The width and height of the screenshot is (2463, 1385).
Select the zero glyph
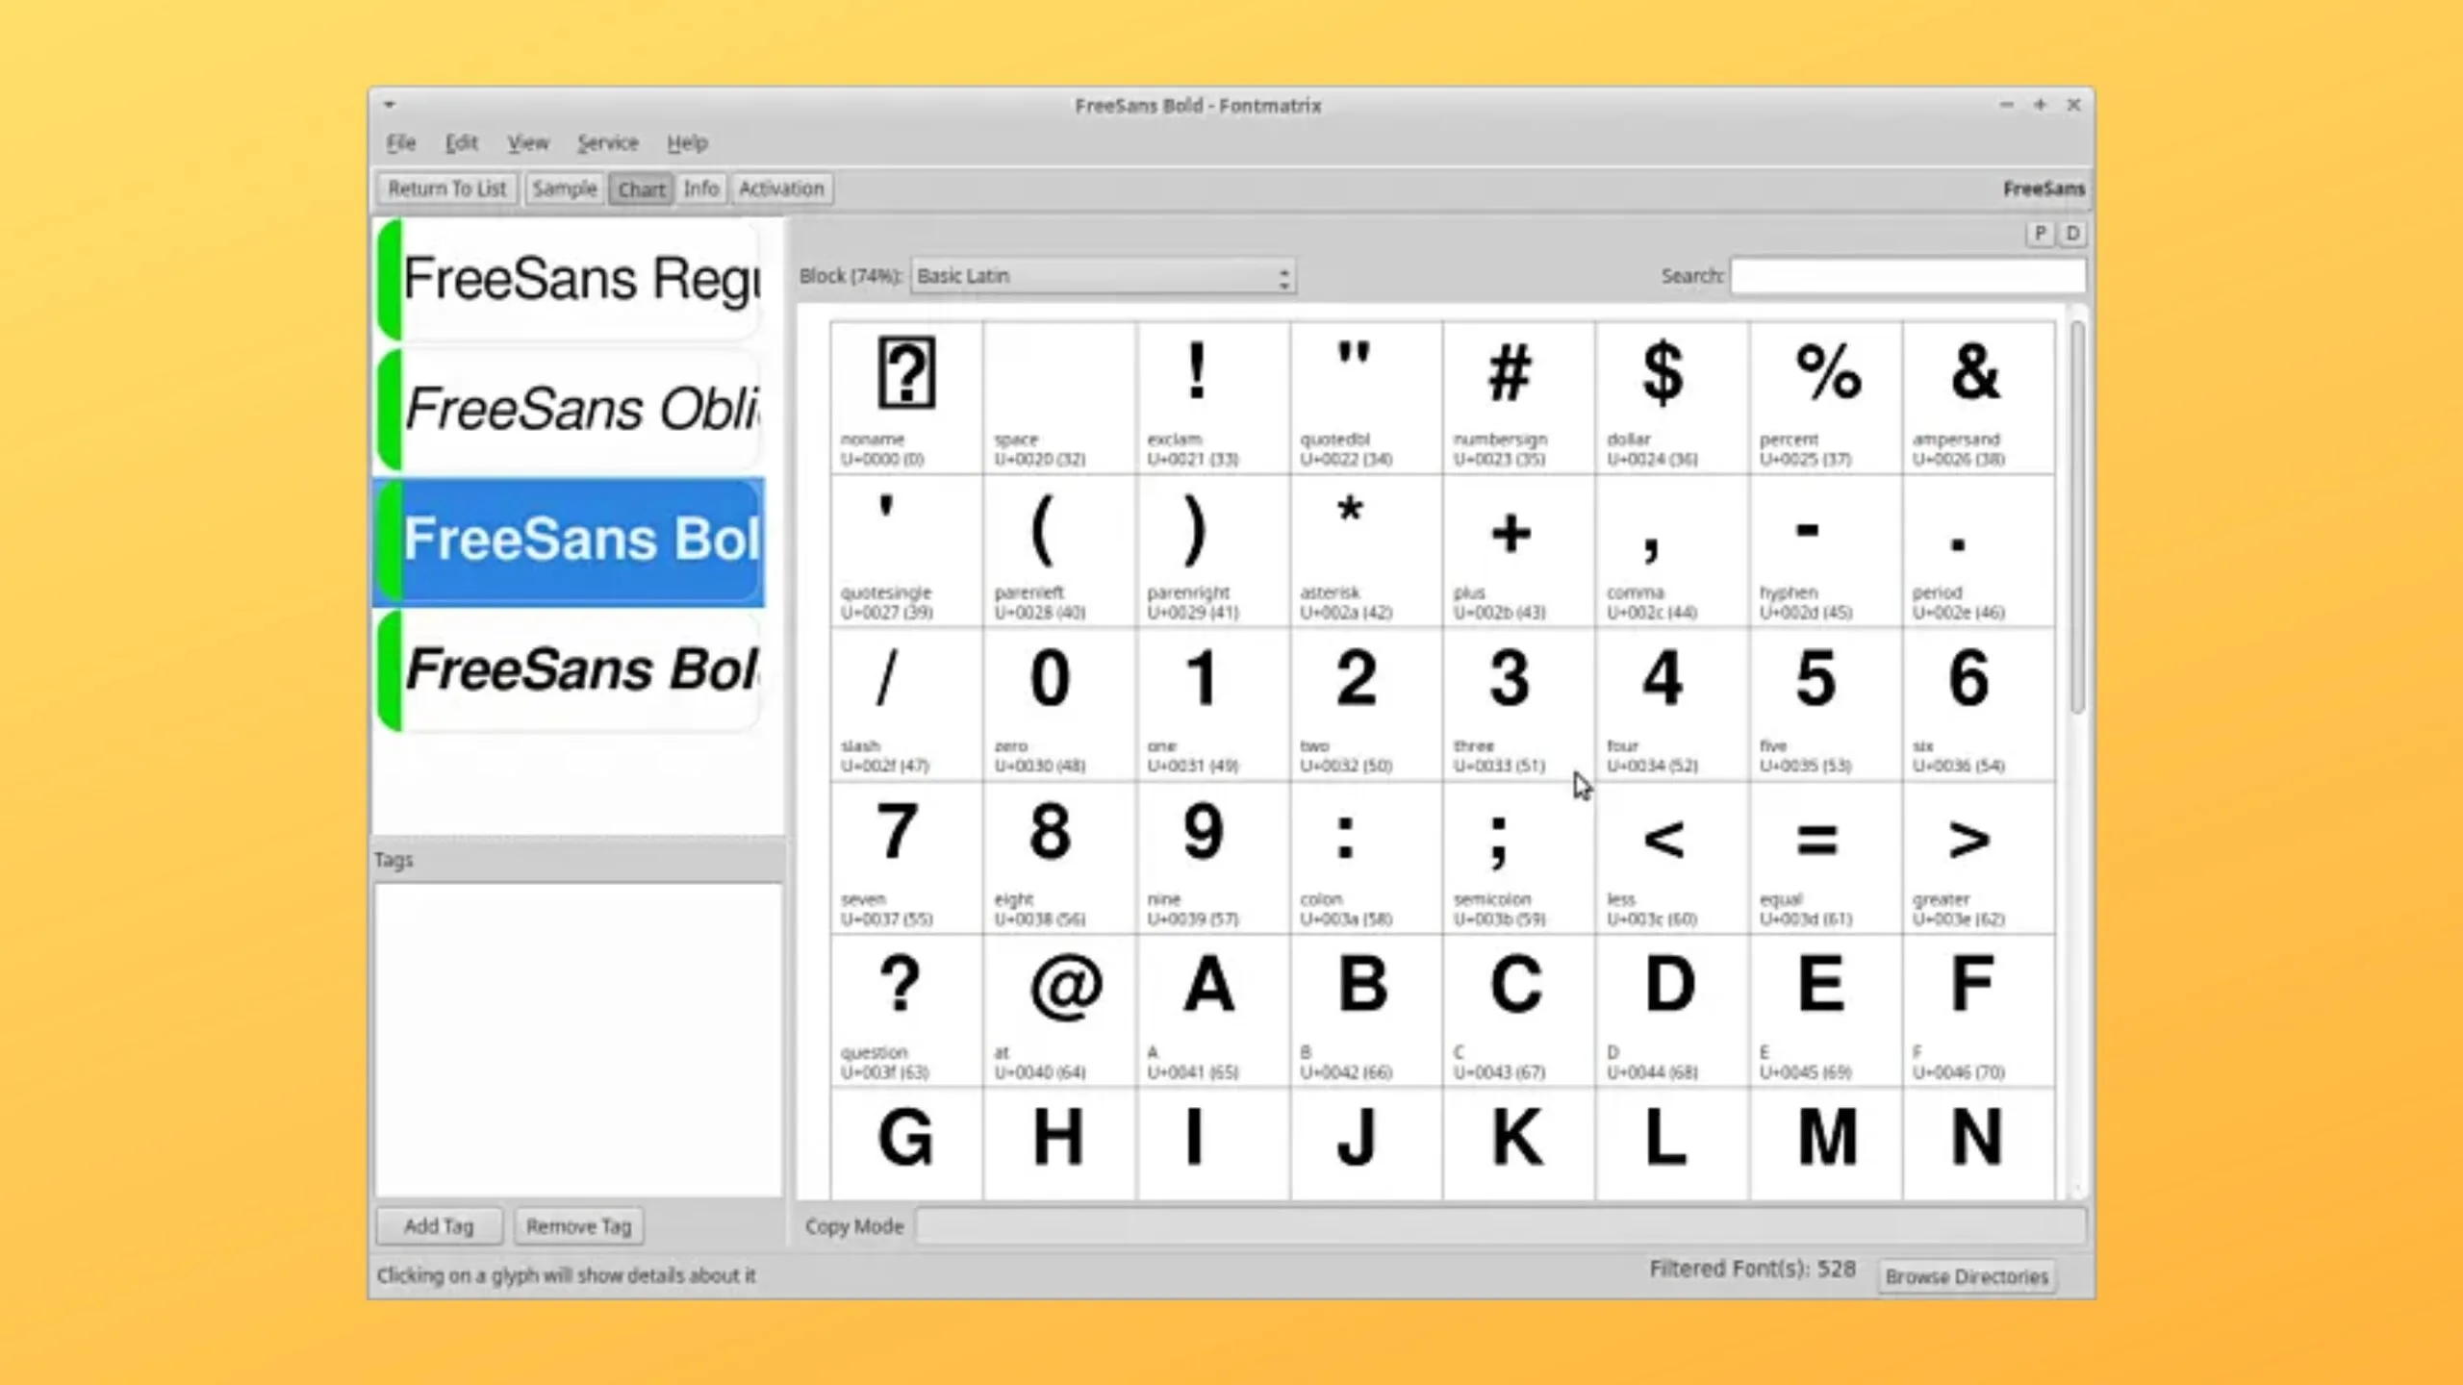1059,704
